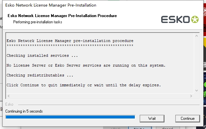The height and width of the screenshot is (129, 206).
Task: Click the ESKO wordmark logo
Action: (175, 19)
